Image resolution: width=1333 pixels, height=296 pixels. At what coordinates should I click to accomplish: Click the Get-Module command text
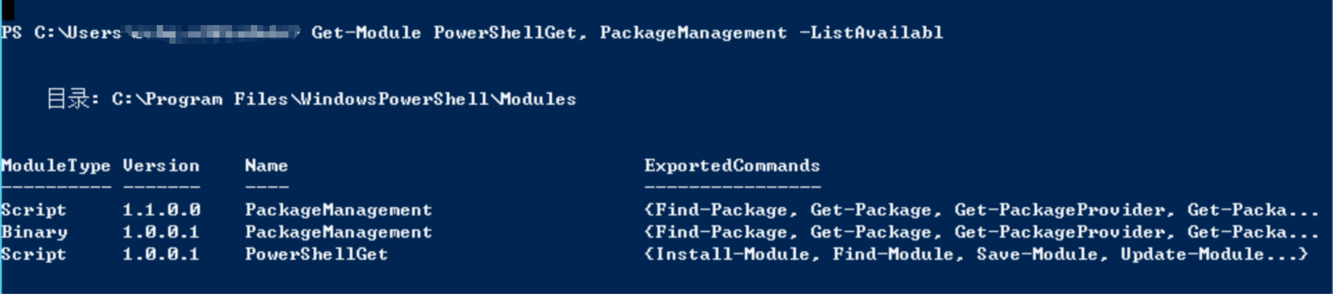click(366, 33)
